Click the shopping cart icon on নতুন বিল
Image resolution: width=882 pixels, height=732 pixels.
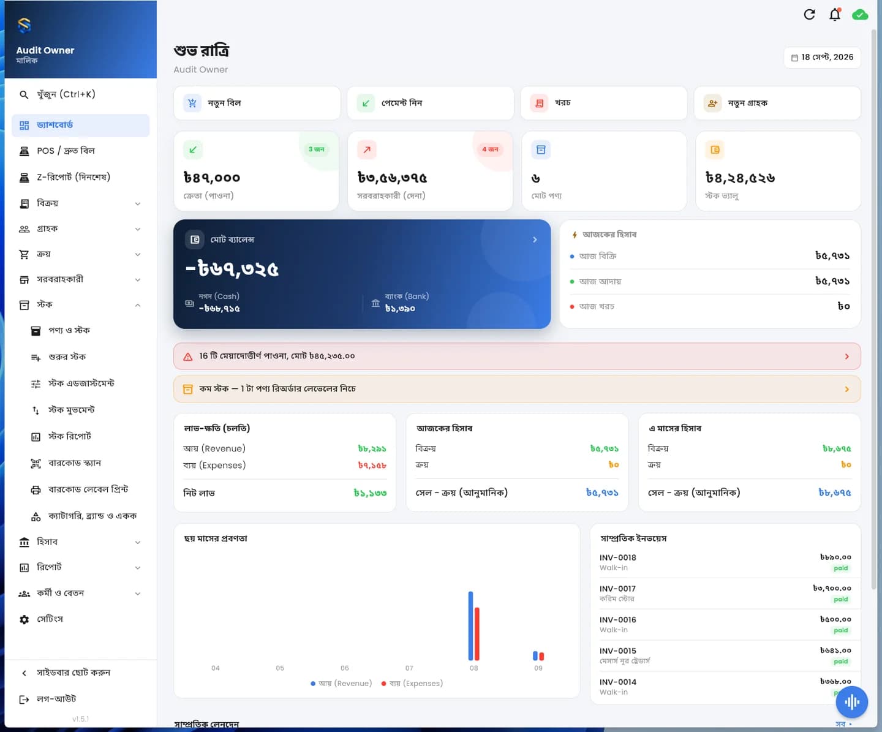click(192, 103)
